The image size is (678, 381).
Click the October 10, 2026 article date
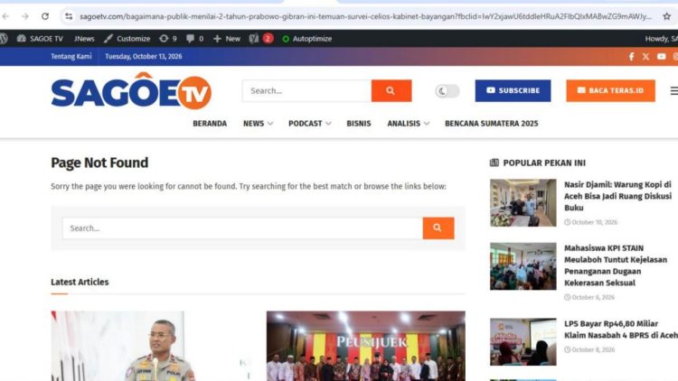[590, 222]
